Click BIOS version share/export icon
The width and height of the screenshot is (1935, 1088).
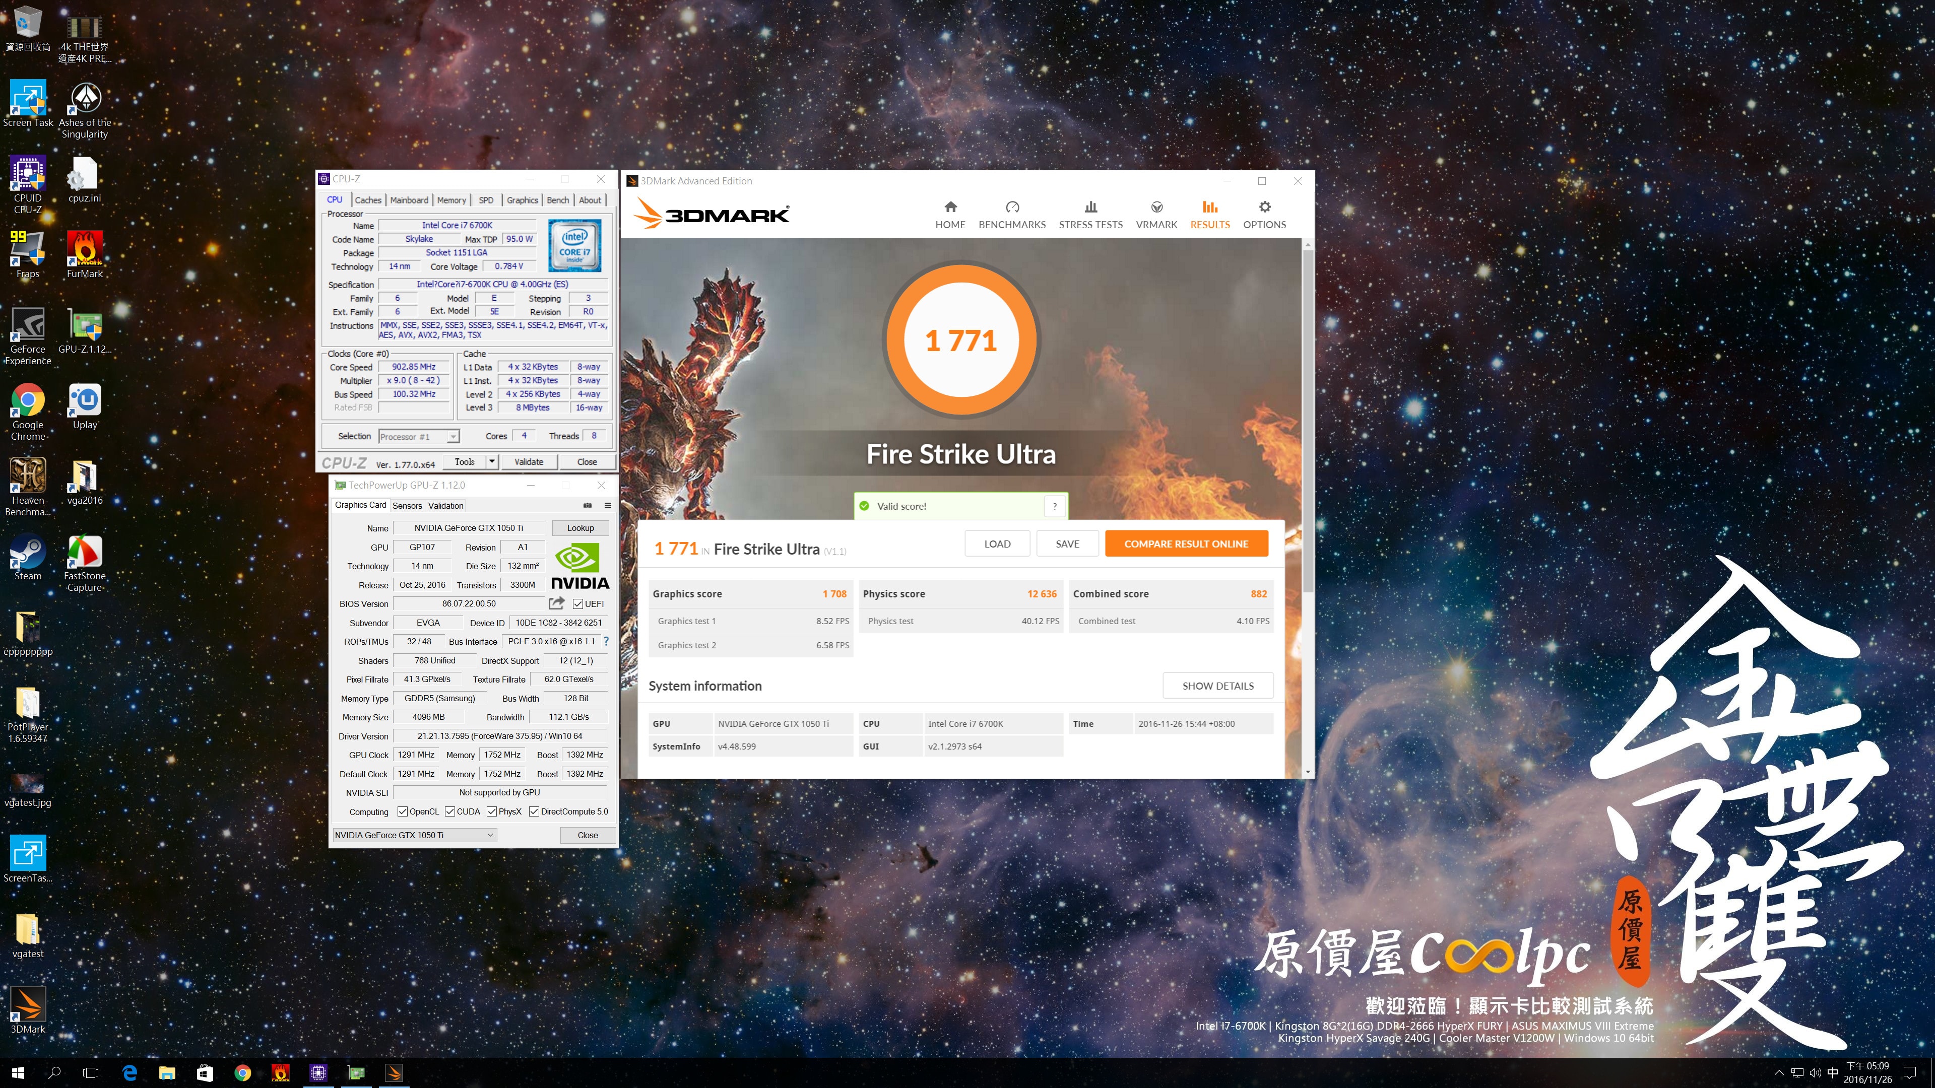point(557,603)
